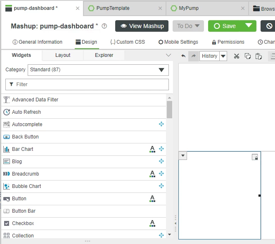Click the lock icon on canvas container
Viewport: 275px width, 244px height.
click(x=255, y=157)
